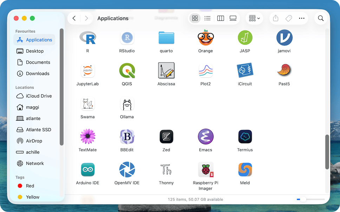The height and width of the screenshot is (212, 340).
Task: Open the group-by options dropdown
Action: (x=254, y=18)
